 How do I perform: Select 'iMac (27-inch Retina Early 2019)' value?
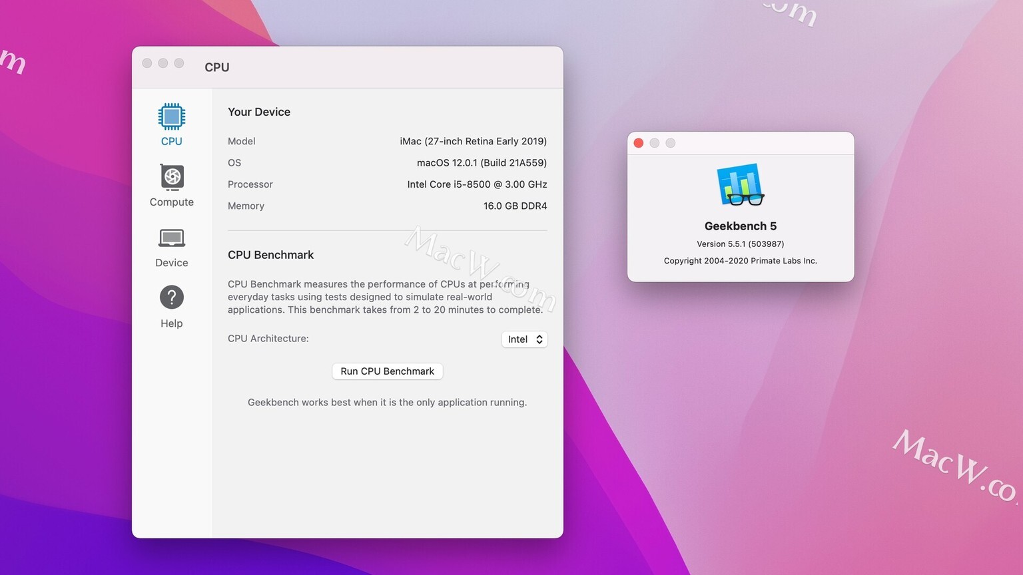coord(473,141)
